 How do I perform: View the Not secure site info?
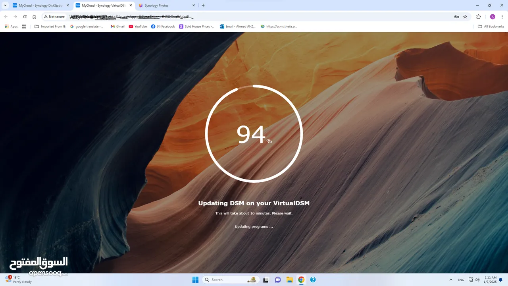(x=54, y=17)
